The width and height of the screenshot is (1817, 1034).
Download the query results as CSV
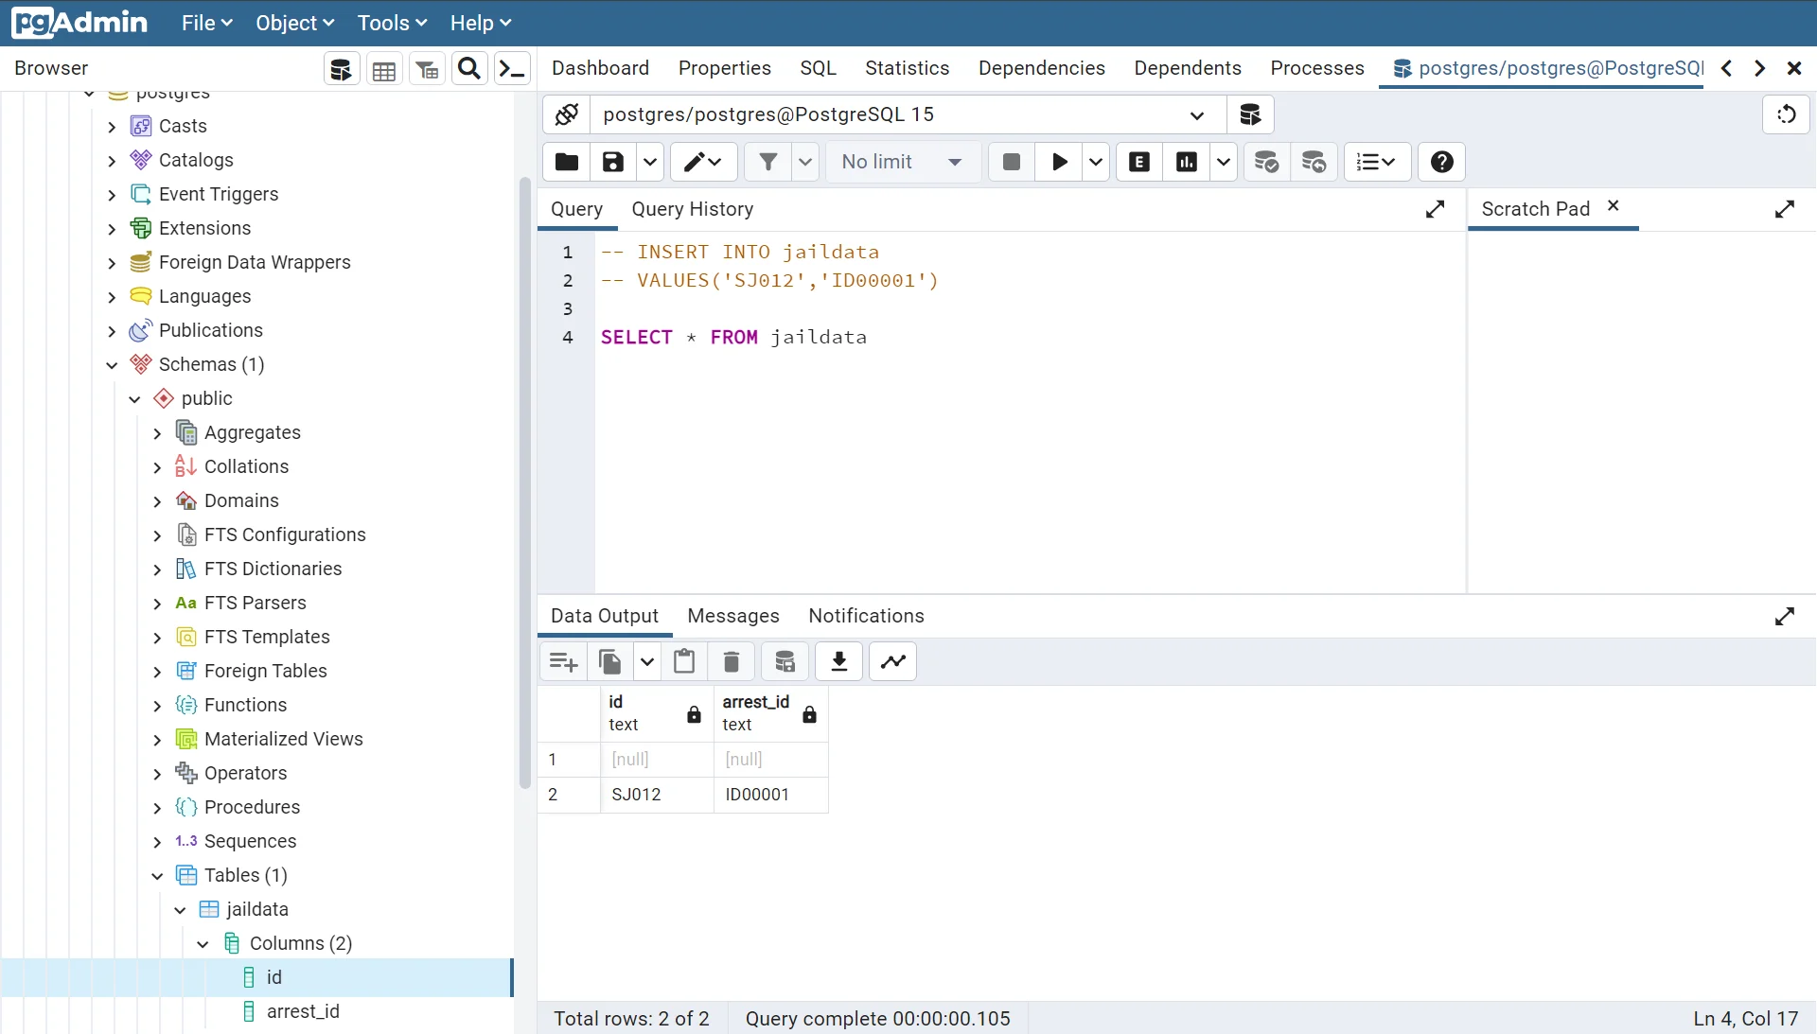[x=839, y=661]
